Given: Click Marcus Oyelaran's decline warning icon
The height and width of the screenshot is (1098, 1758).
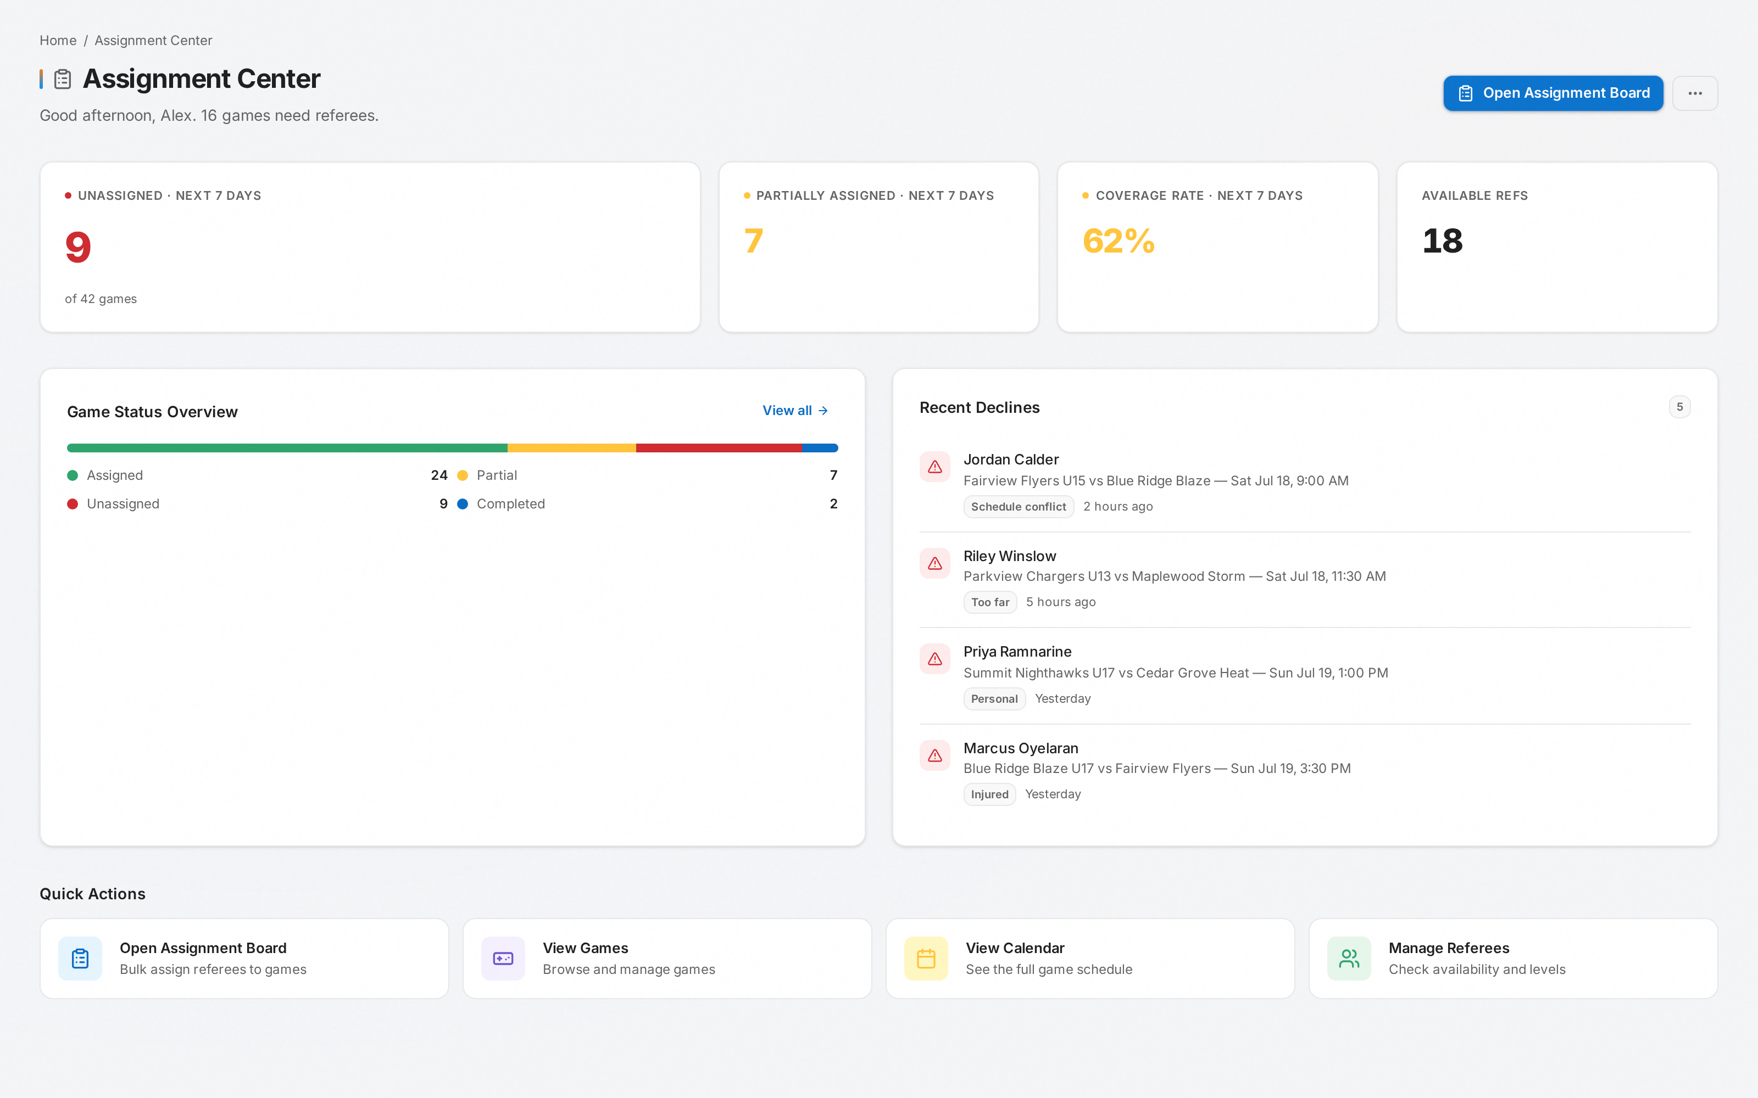Looking at the screenshot, I should (x=935, y=755).
